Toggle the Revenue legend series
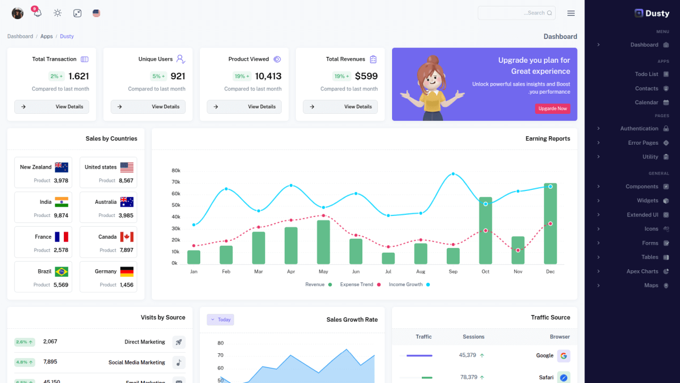 (319, 285)
